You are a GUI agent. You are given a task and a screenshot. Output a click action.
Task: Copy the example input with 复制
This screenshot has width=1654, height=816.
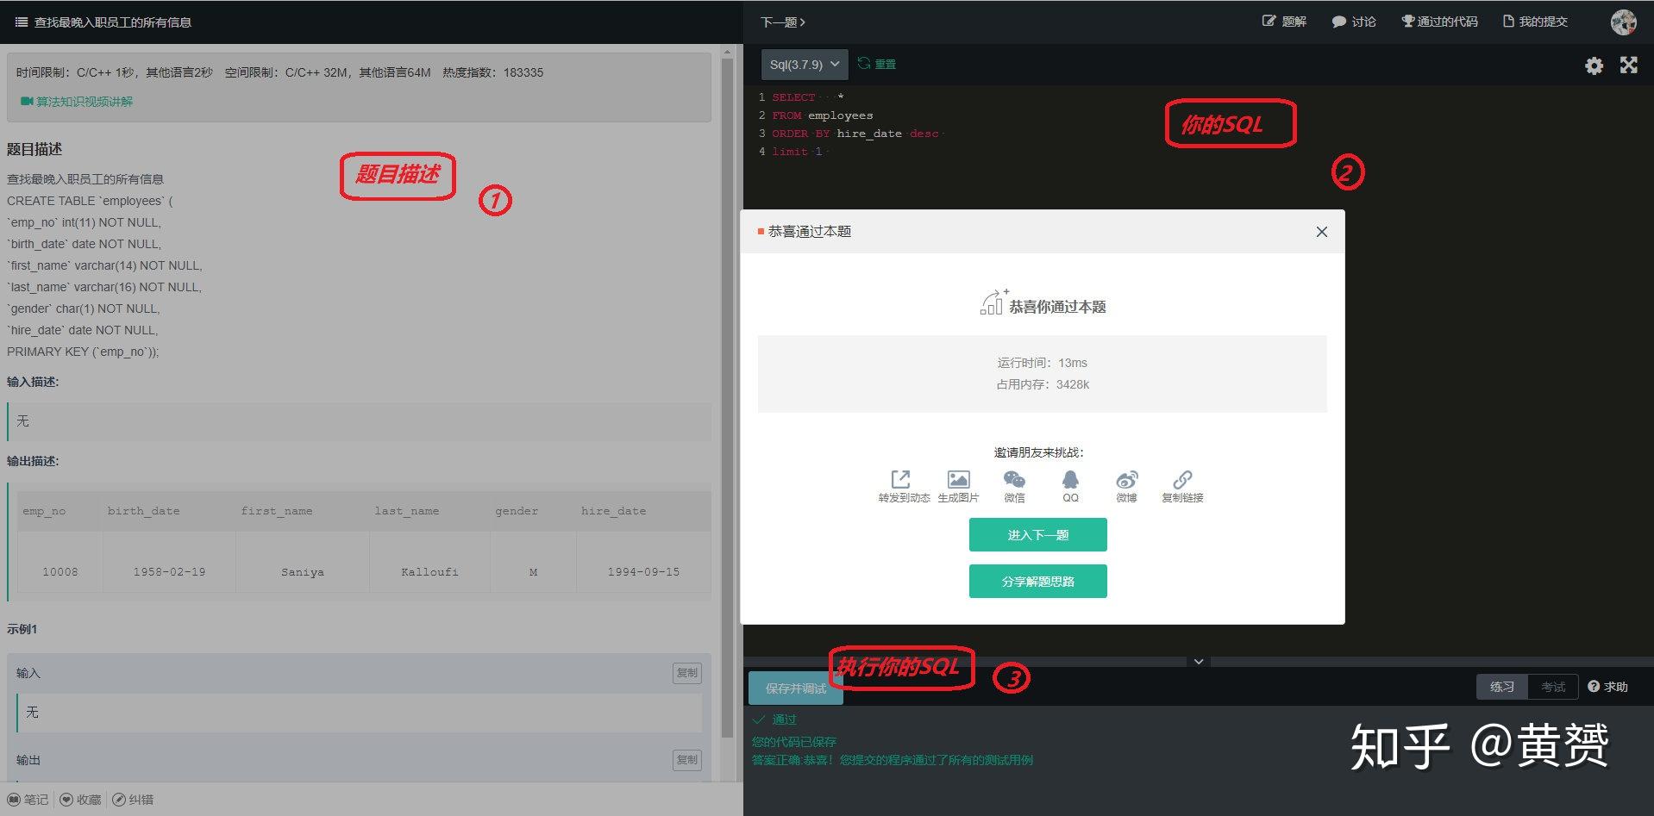click(687, 673)
